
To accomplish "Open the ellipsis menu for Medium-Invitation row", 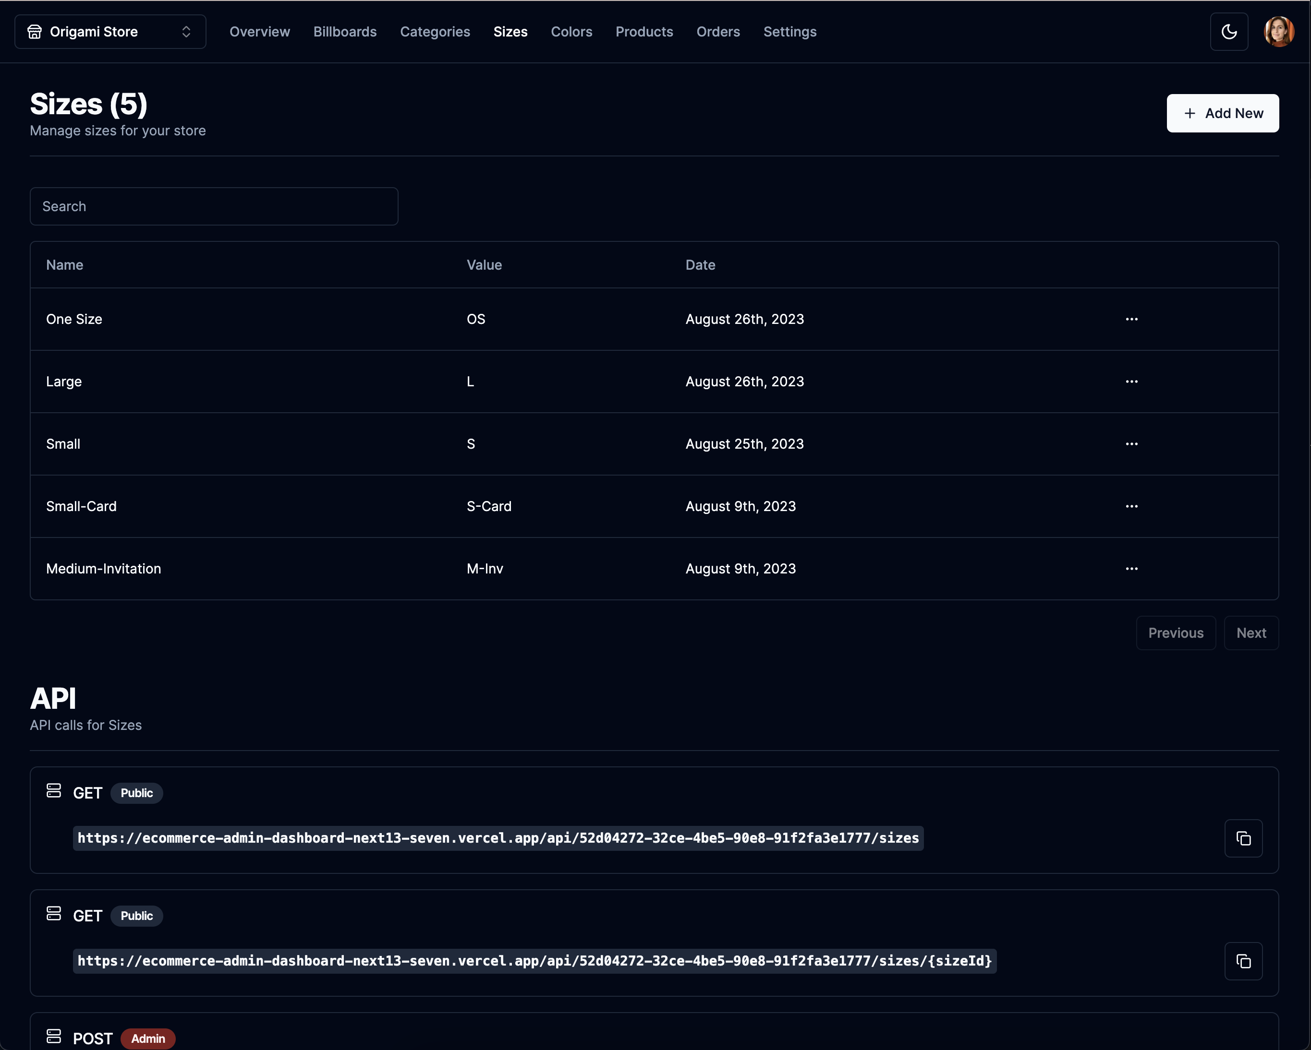I will tap(1131, 569).
